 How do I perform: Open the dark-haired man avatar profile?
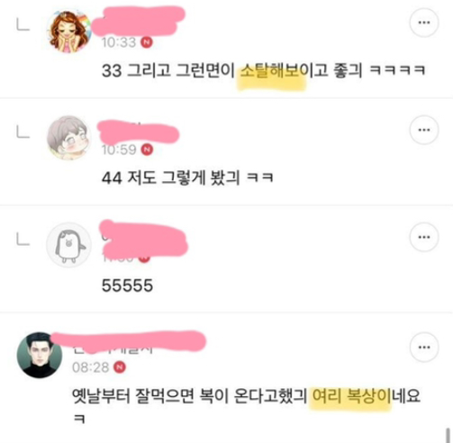(40, 355)
